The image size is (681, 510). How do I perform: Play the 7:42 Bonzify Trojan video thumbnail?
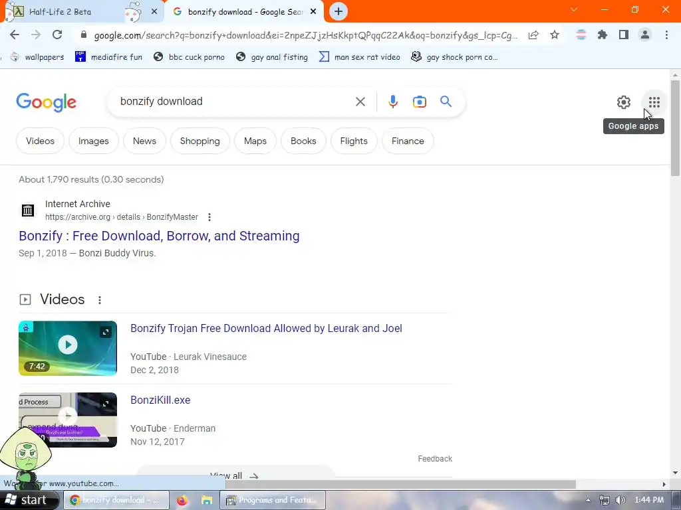pyautogui.click(x=68, y=348)
